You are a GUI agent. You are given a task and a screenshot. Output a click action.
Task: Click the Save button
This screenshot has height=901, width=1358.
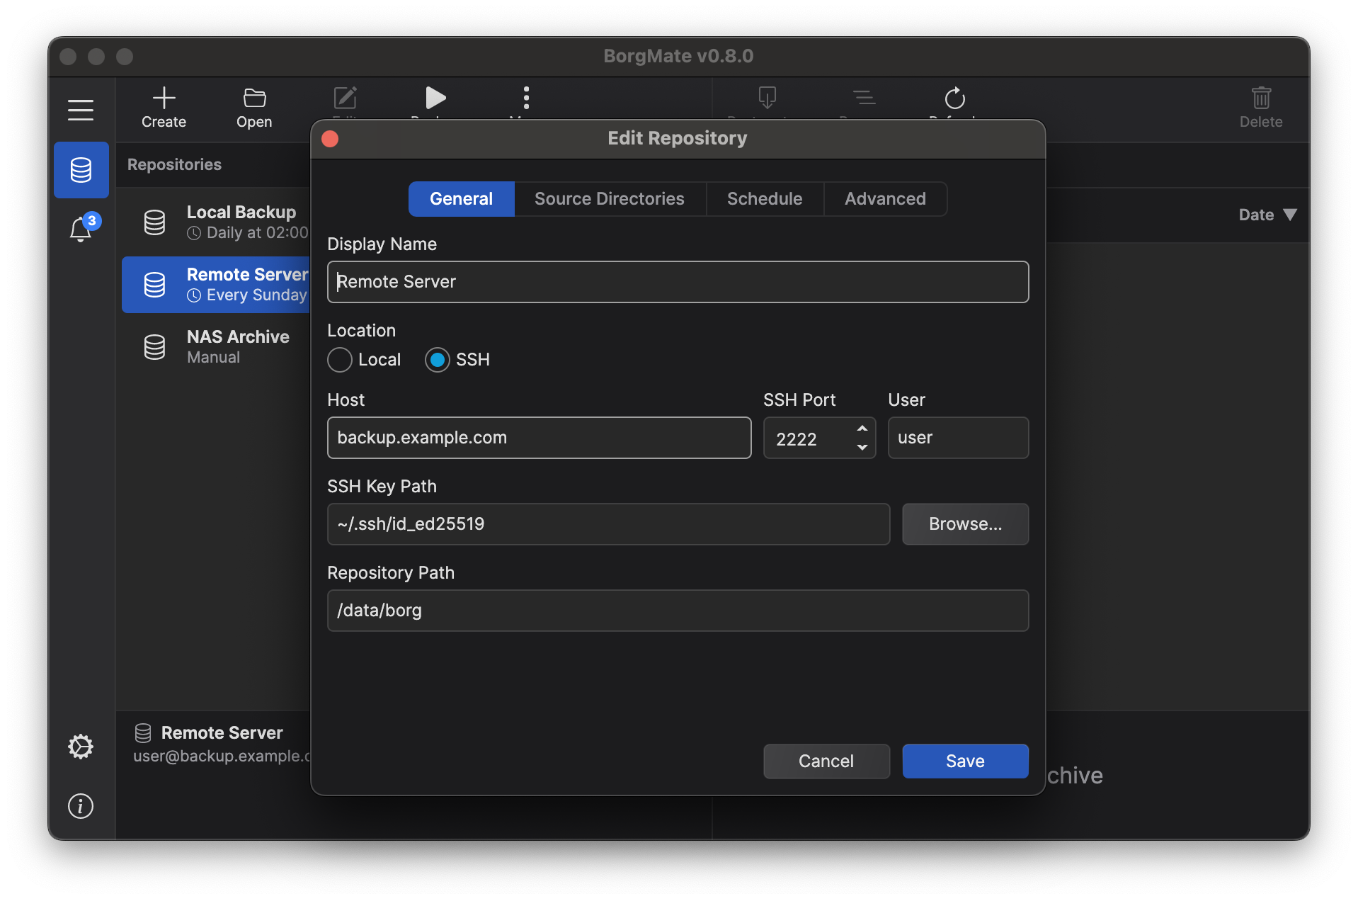click(x=965, y=761)
